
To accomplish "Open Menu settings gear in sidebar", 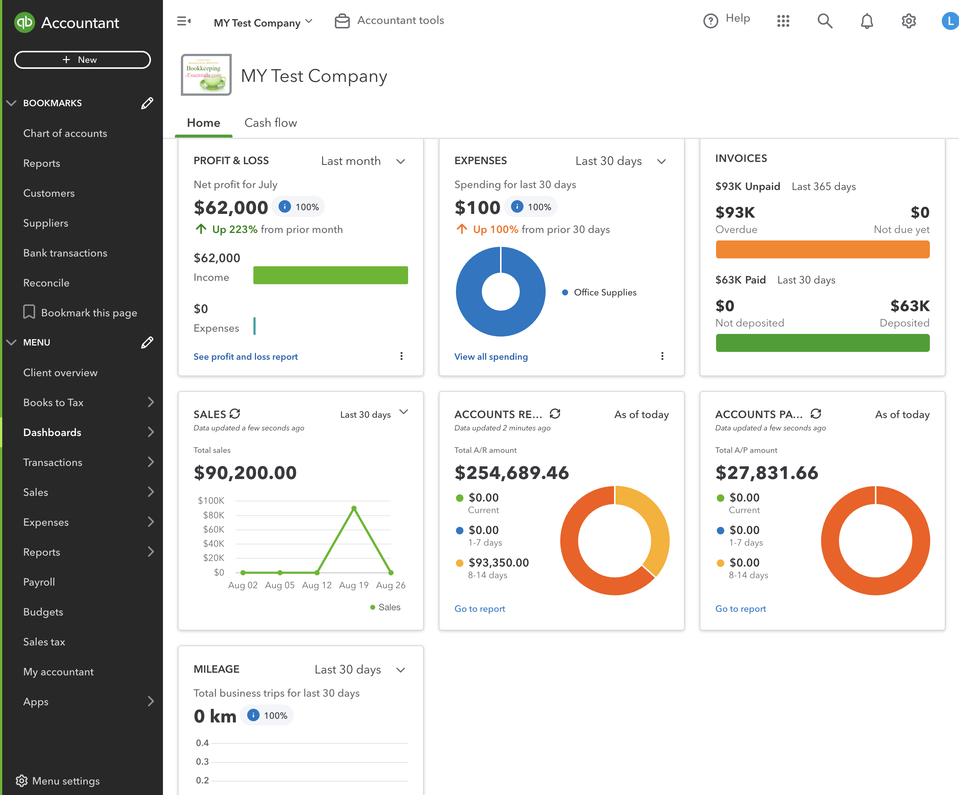I will [x=21, y=781].
